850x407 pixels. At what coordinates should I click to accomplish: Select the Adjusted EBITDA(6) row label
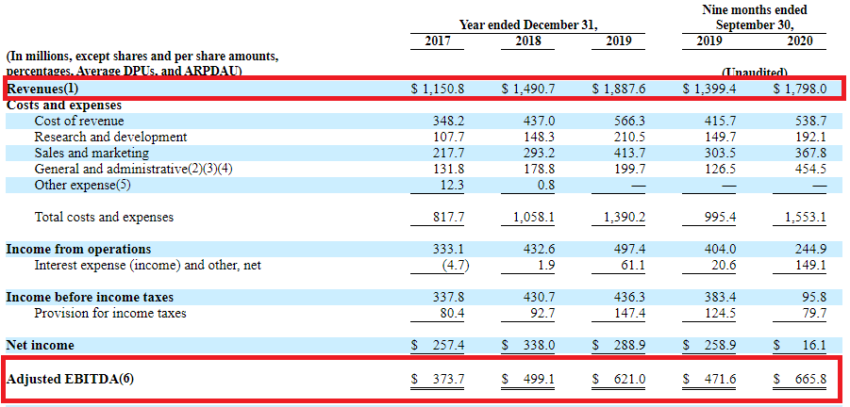click(x=71, y=379)
